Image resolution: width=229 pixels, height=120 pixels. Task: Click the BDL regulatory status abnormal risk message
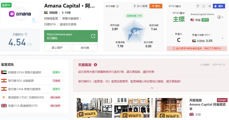(x=129, y=81)
